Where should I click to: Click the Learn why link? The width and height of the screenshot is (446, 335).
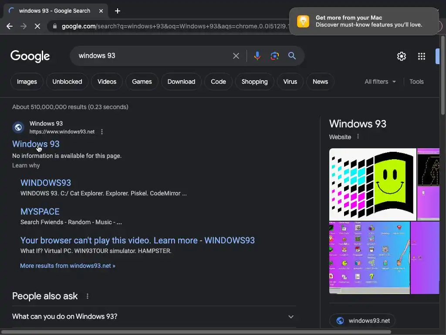click(x=26, y=165)
